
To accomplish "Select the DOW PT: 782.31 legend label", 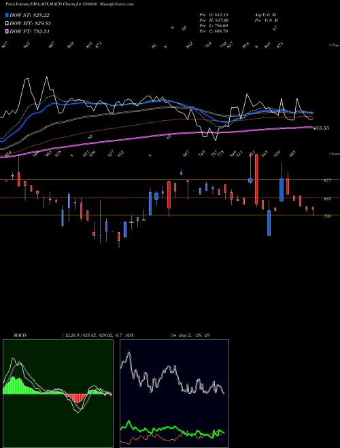I will pos(29,31).
